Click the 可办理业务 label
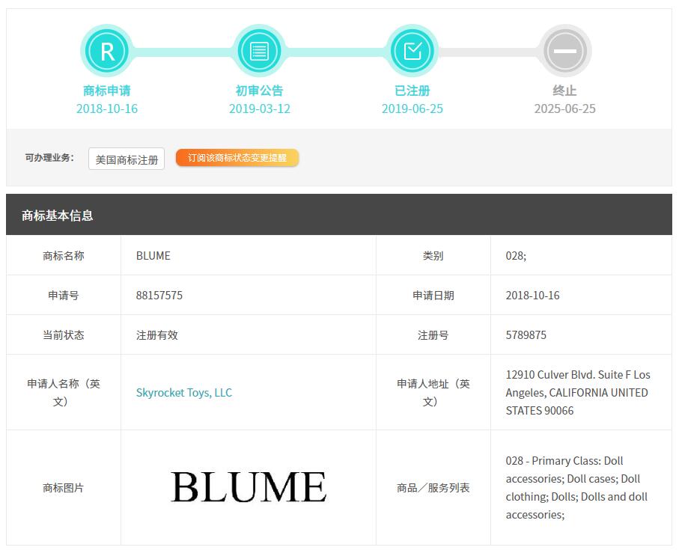Screen dimensions: 679x550 (49, 157)
